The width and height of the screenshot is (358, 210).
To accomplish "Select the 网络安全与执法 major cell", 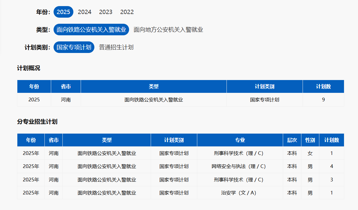I will click(x=239, y=166).
